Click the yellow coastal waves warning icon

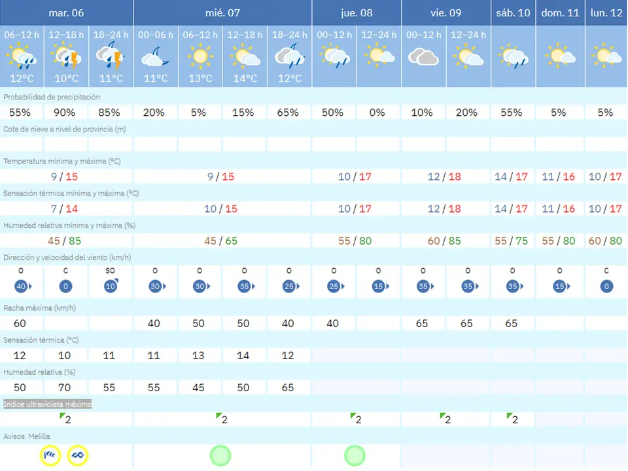78,455
